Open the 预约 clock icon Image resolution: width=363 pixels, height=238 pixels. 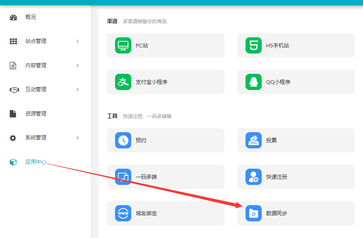click(x=123, y=140)
